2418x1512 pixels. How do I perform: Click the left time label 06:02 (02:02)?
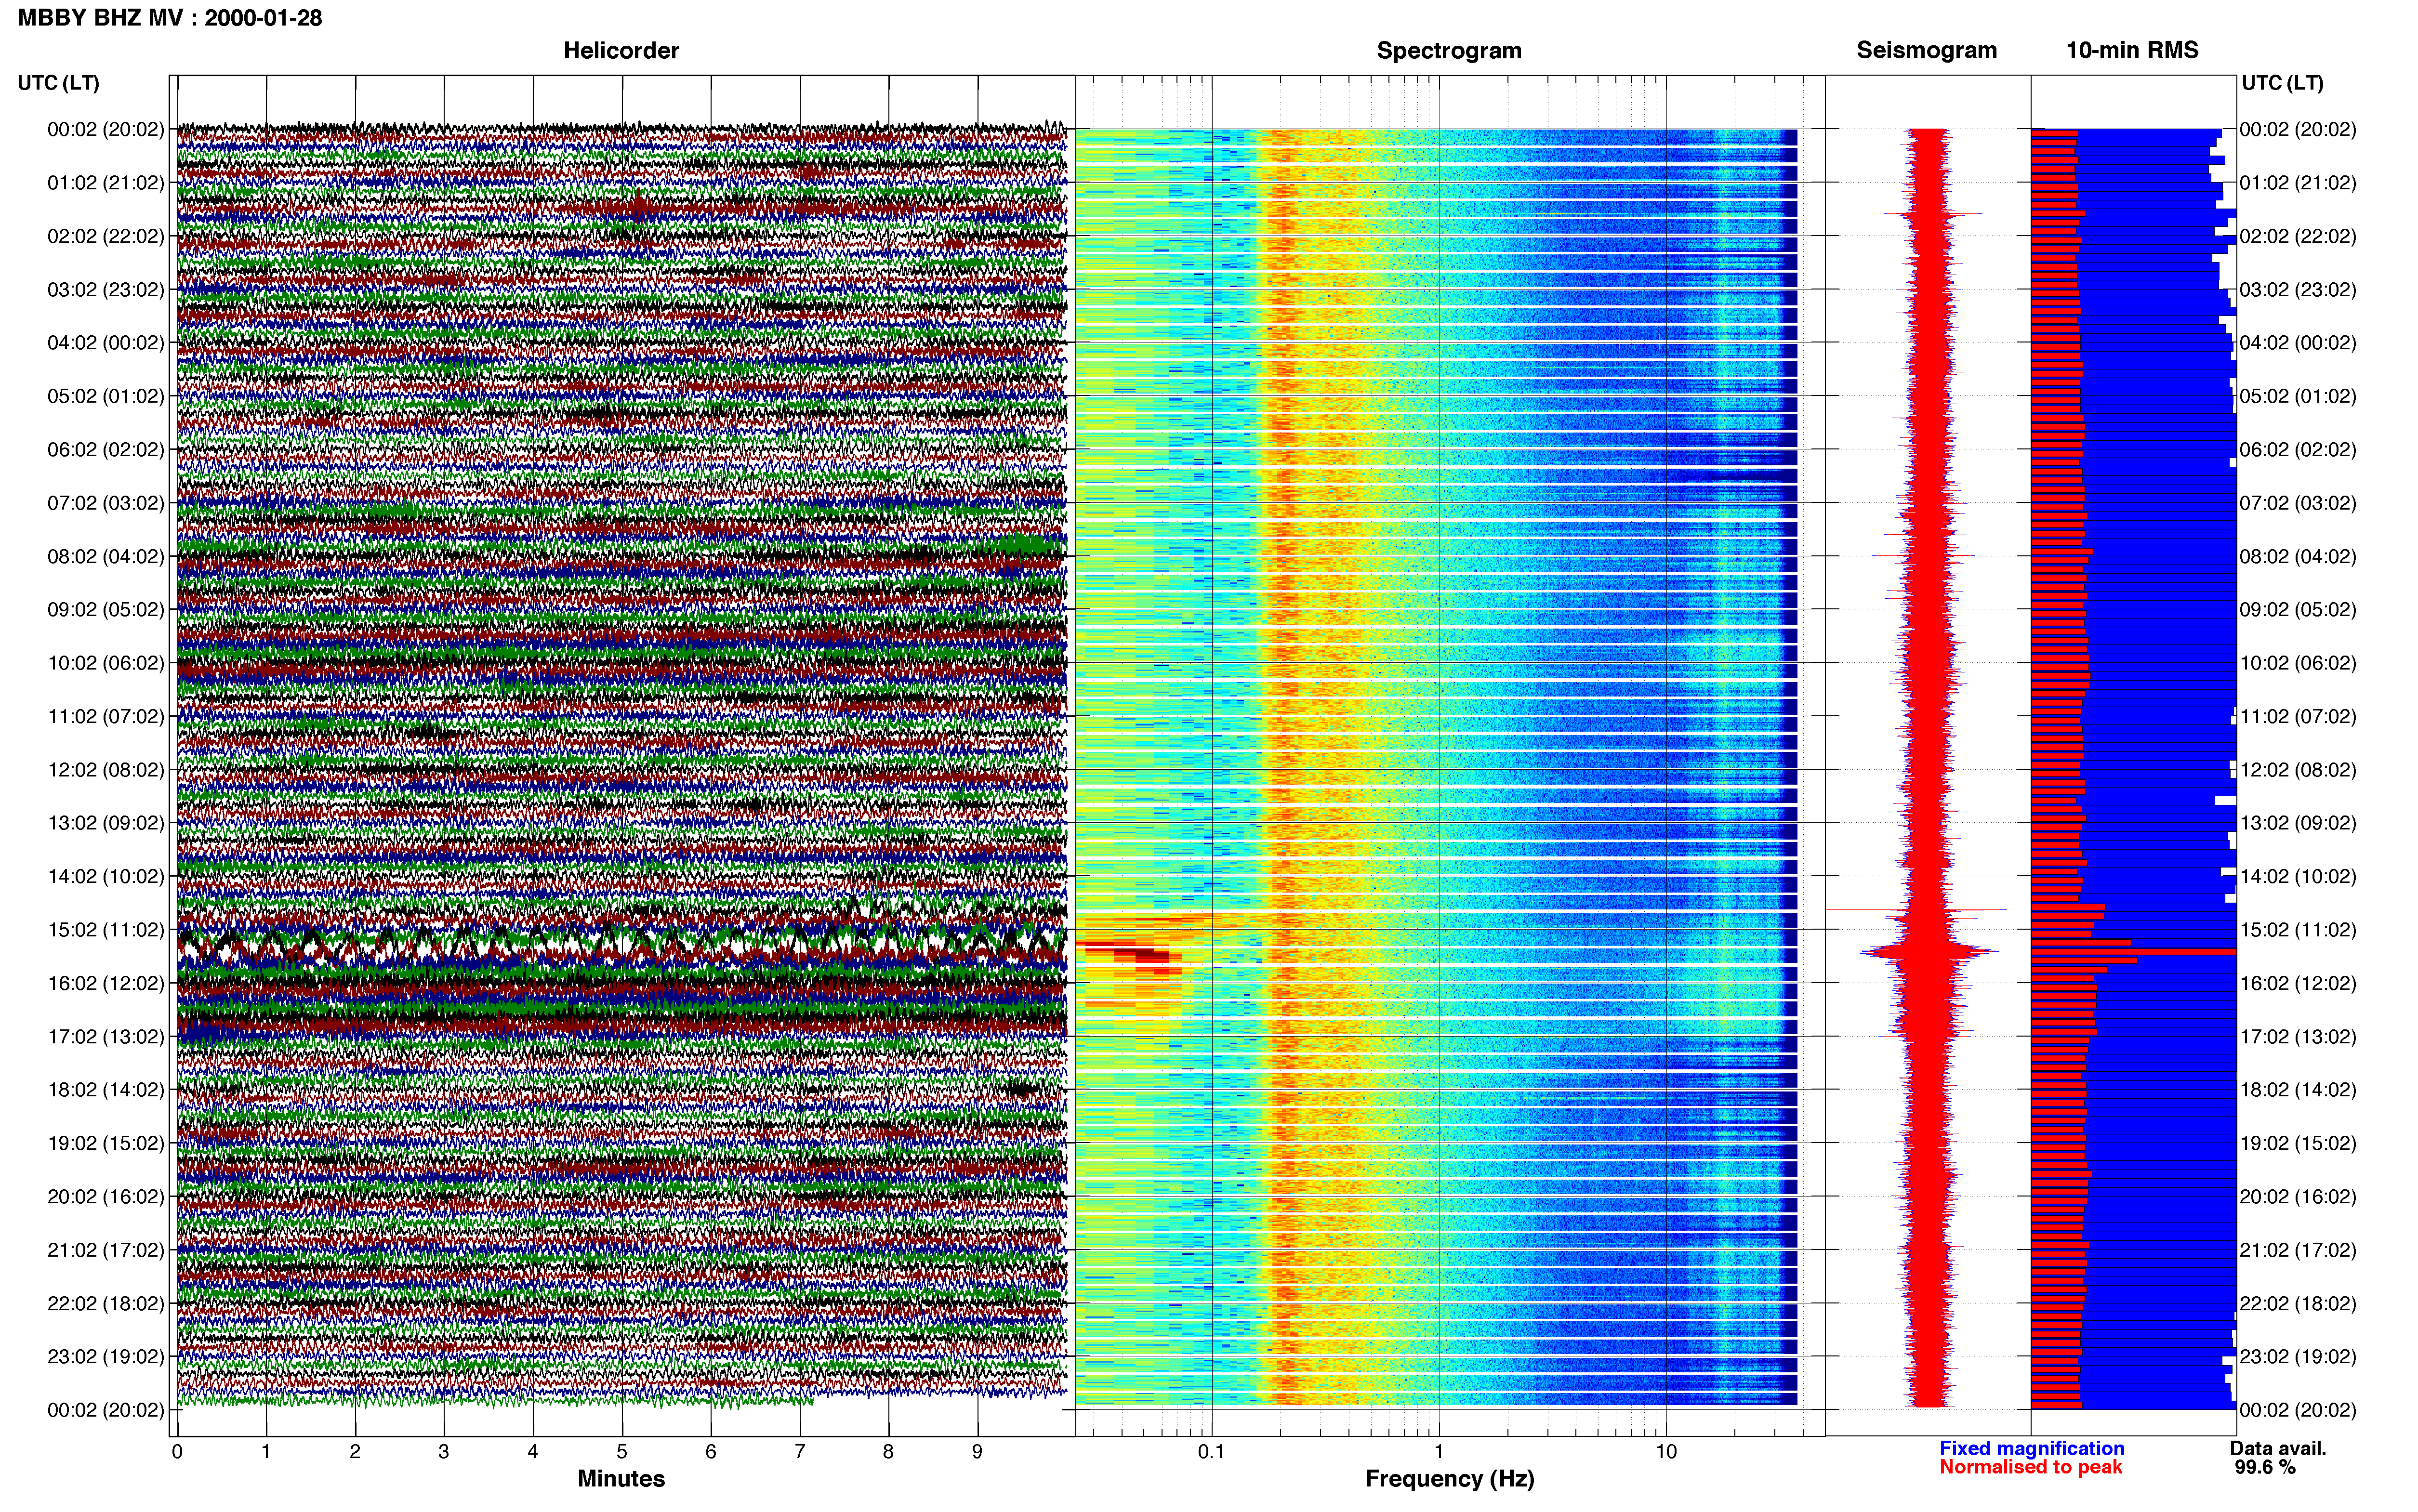(106, 450)
